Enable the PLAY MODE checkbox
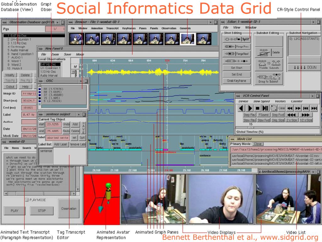The width and height of the screenshot is (322, 242). point(26,200)
